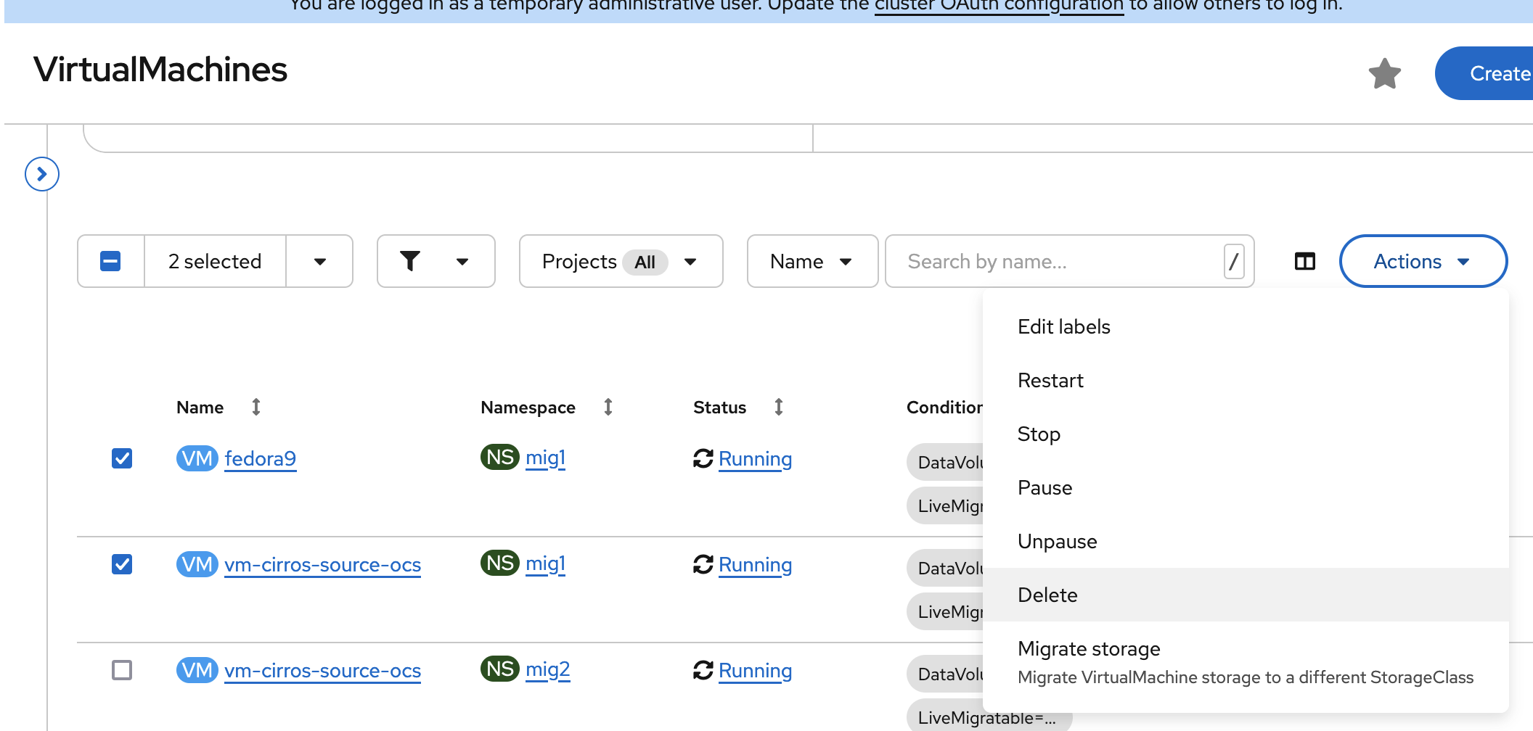Click the favorite star icon
1533x731 pixels.
(x=1384, y=73)
